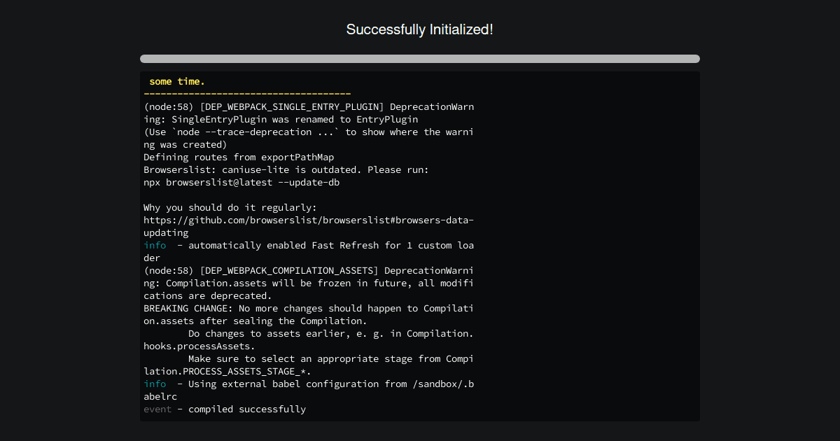
Task: Click the gray progress bar
Action: pos(419,59)
